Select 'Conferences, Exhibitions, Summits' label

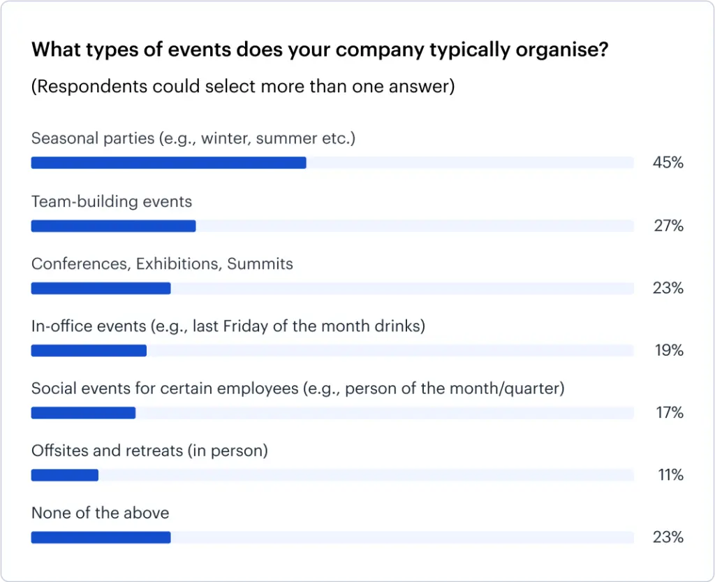(162, 264)
